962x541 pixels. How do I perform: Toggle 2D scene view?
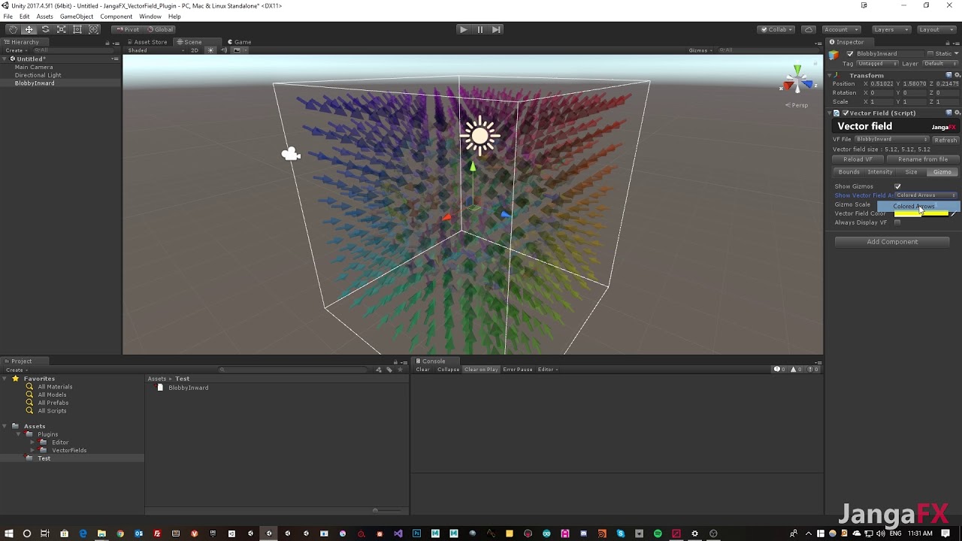195,50
